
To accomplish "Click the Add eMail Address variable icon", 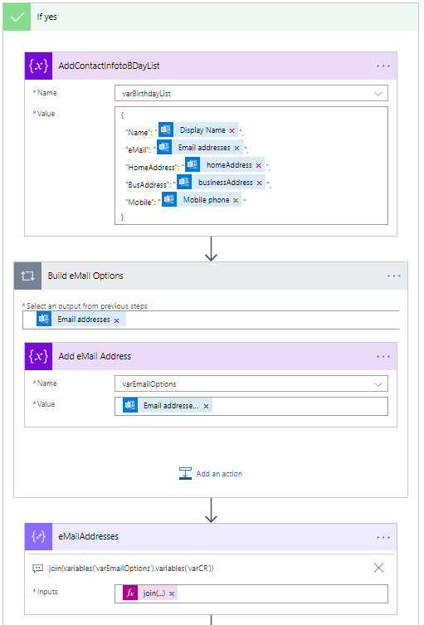I will click(x=38, y=356).
